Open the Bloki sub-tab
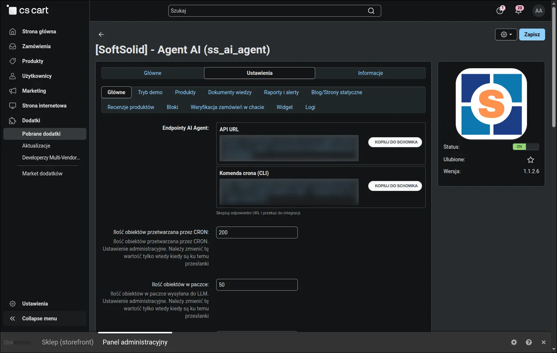Screen dimensions: 557x353 [x=172, y=107]
